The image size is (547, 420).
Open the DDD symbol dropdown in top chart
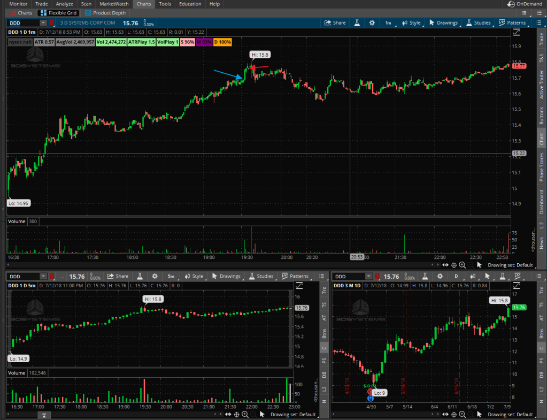coord(28,23)
